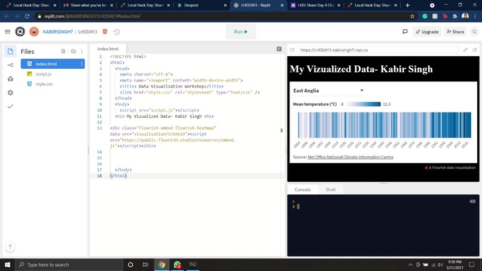482x271 pixels.
Task: Open the checkmark Tests sidebar icon
Action: pyautogui.click(x=10, y=106)
